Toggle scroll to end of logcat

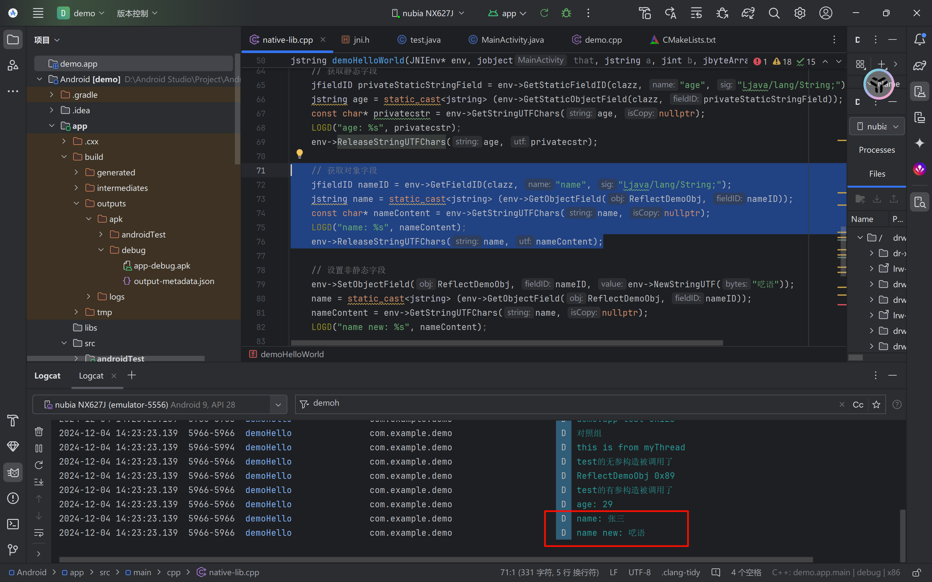[39, 482]
